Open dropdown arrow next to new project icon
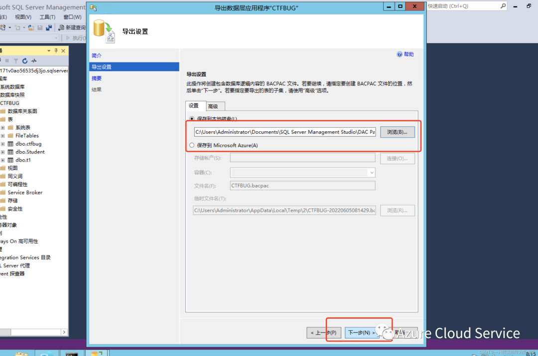The height and width of the screenshot is (356, 538). pos(9,28)
